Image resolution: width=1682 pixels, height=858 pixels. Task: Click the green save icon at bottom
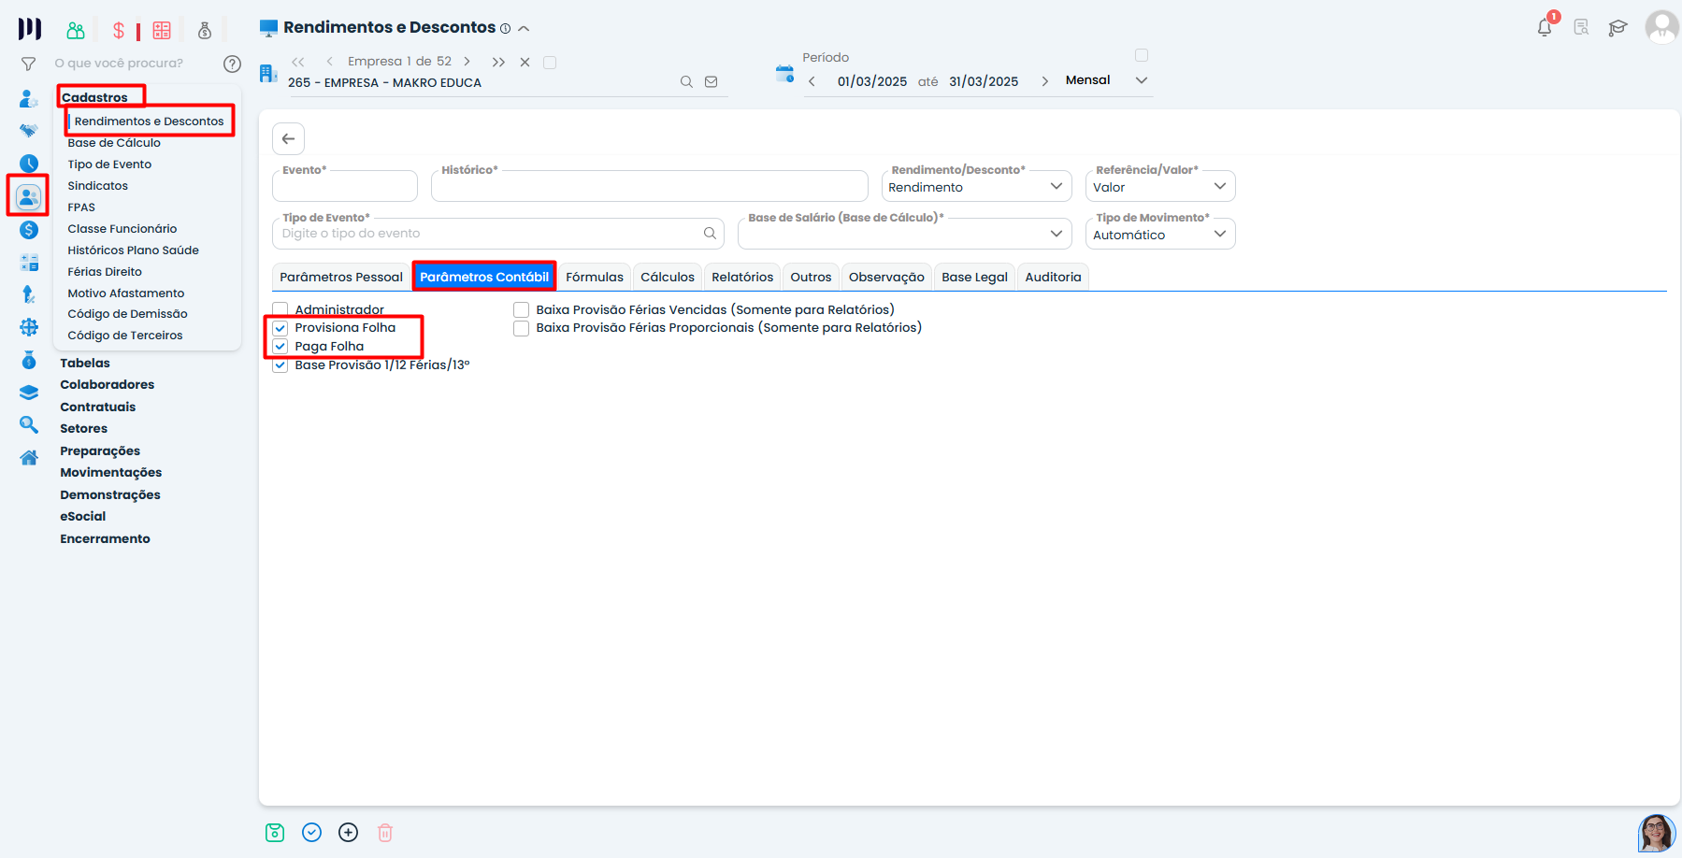[275, 833]
